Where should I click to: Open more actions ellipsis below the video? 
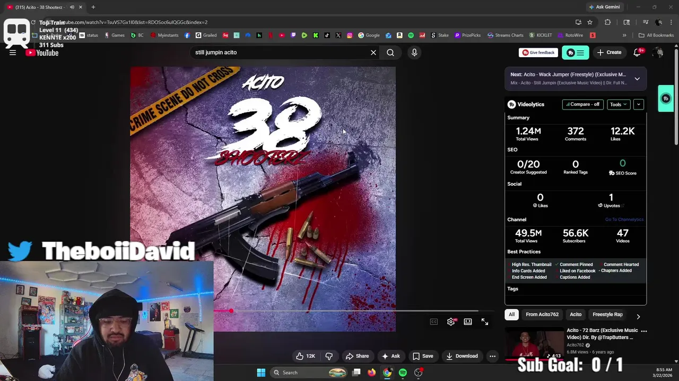(492, 356)
